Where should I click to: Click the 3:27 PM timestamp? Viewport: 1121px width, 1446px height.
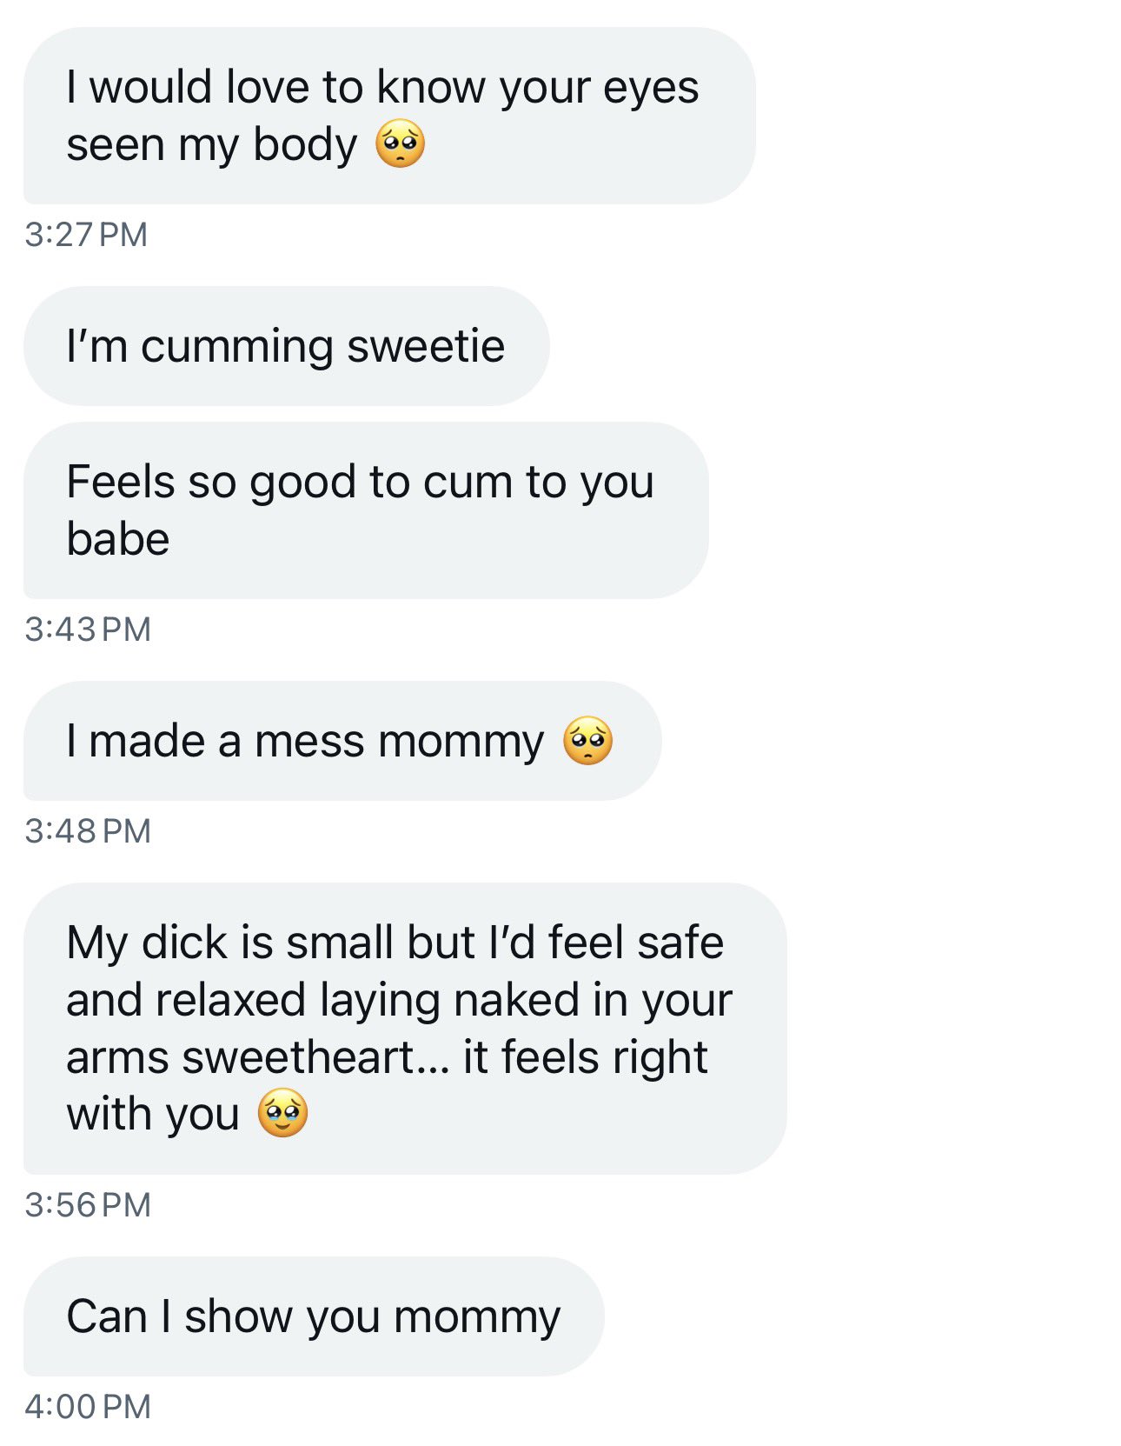coord(86,235)
